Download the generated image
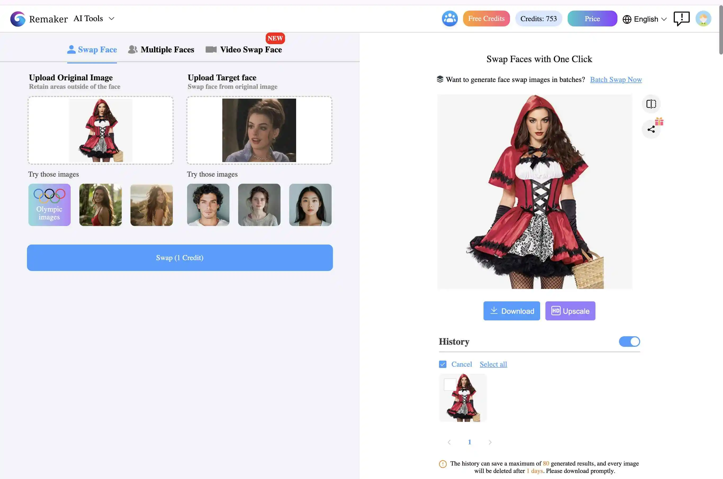 coord(511,311)
